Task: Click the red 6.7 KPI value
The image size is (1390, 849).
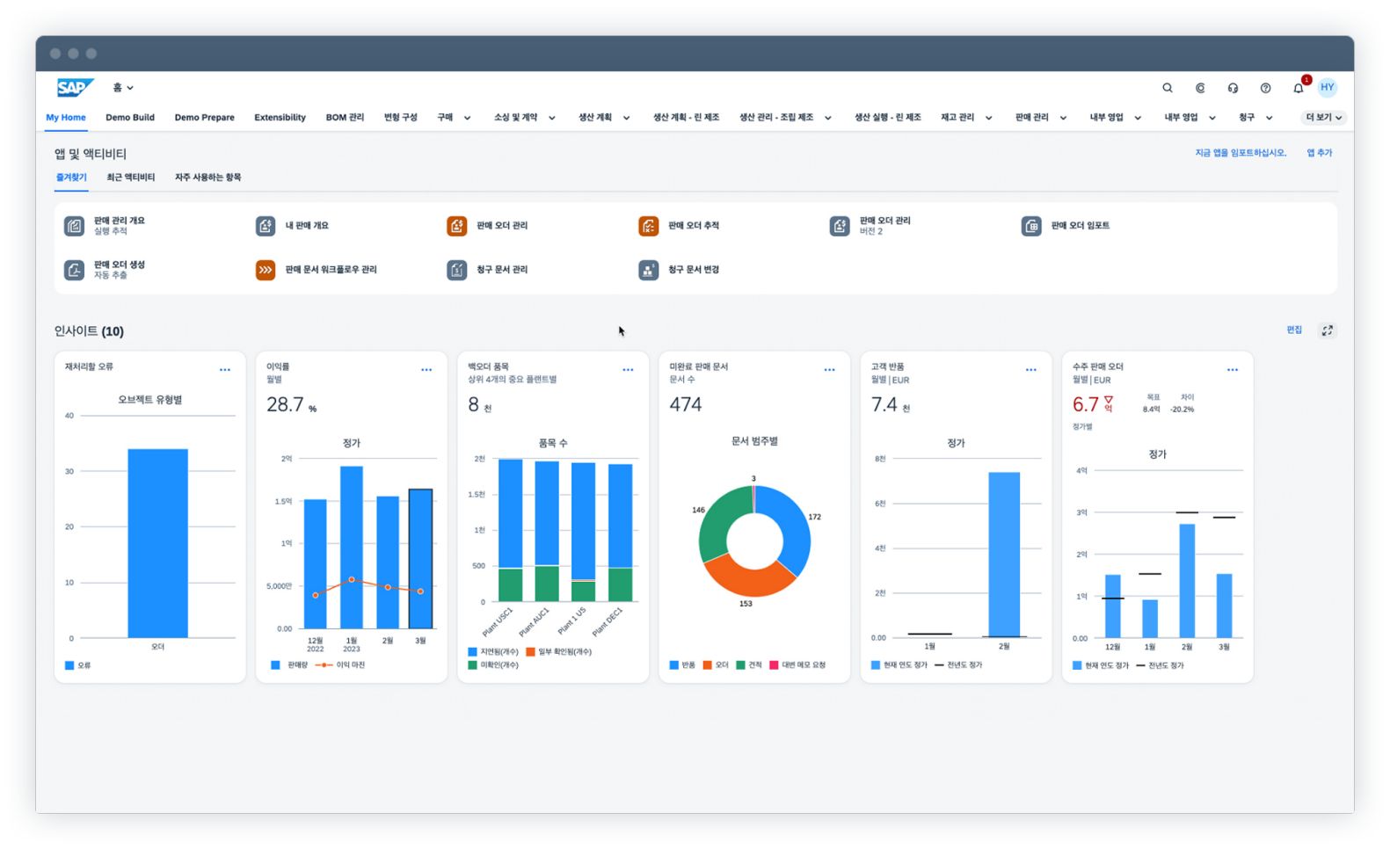Action: [1085, 405]
